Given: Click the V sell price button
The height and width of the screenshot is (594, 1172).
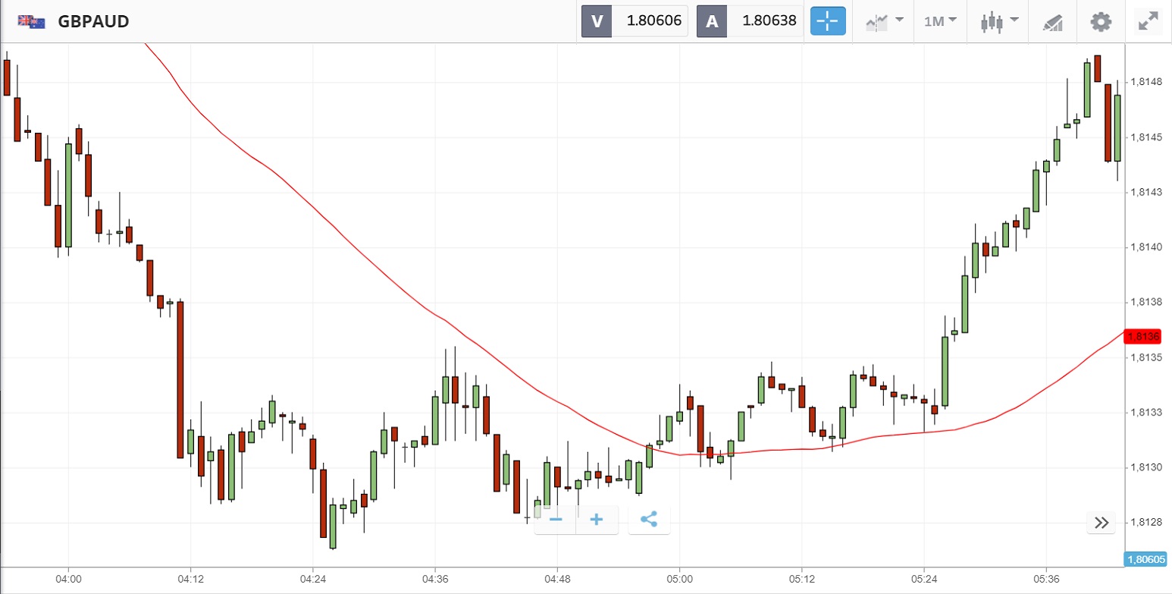Looking at the screenshot, I should coord(635,21).
